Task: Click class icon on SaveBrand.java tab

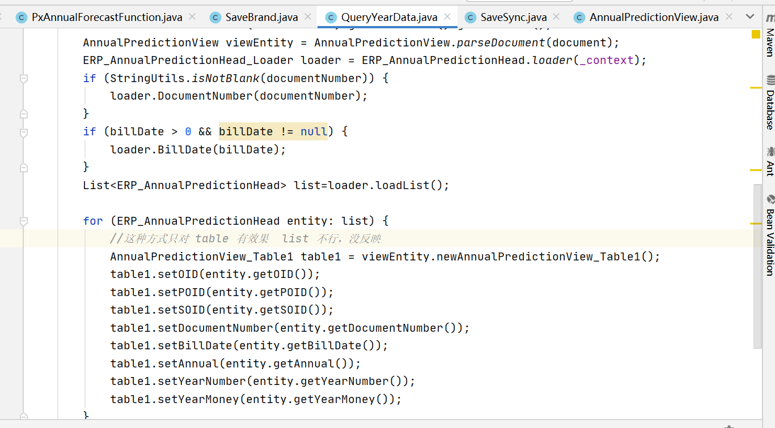Action: coord(215,18)
